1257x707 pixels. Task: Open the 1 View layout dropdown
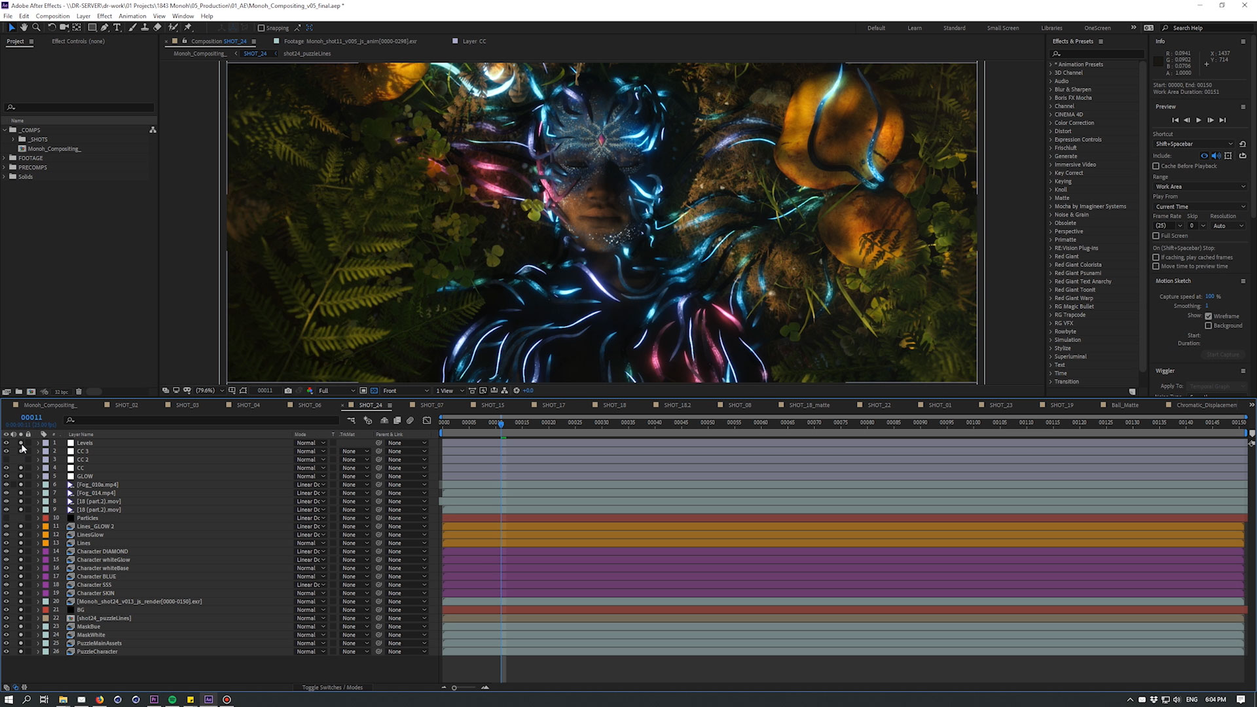coord(450,391)
